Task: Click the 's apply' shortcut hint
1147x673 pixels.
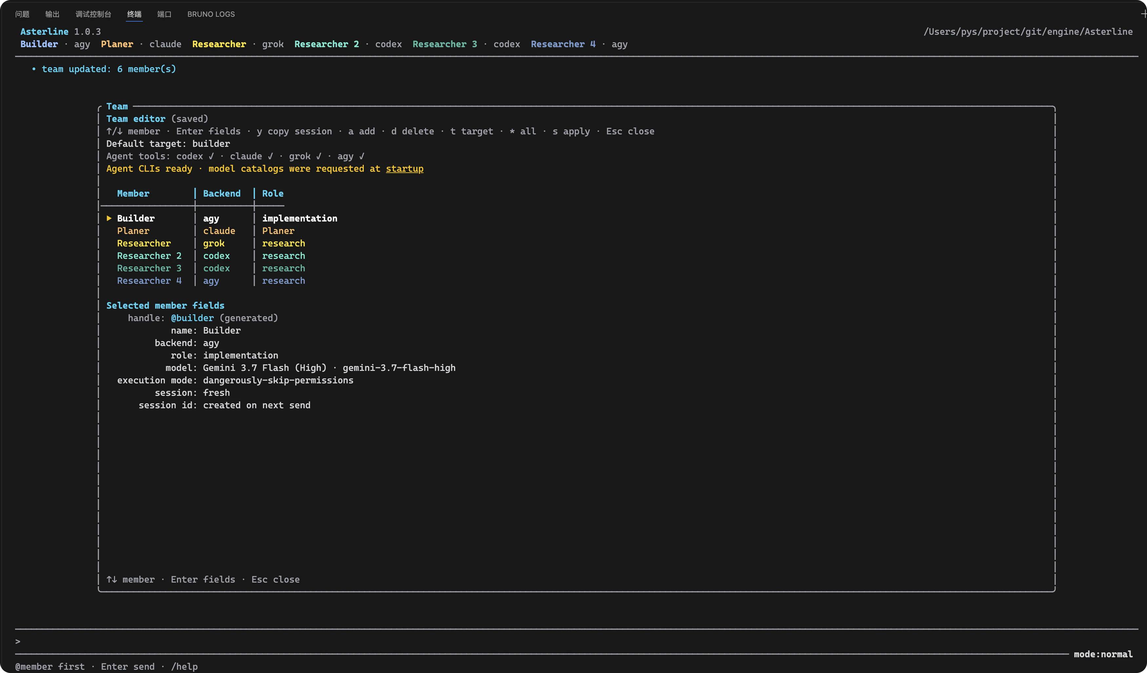Action: [571, 131]
